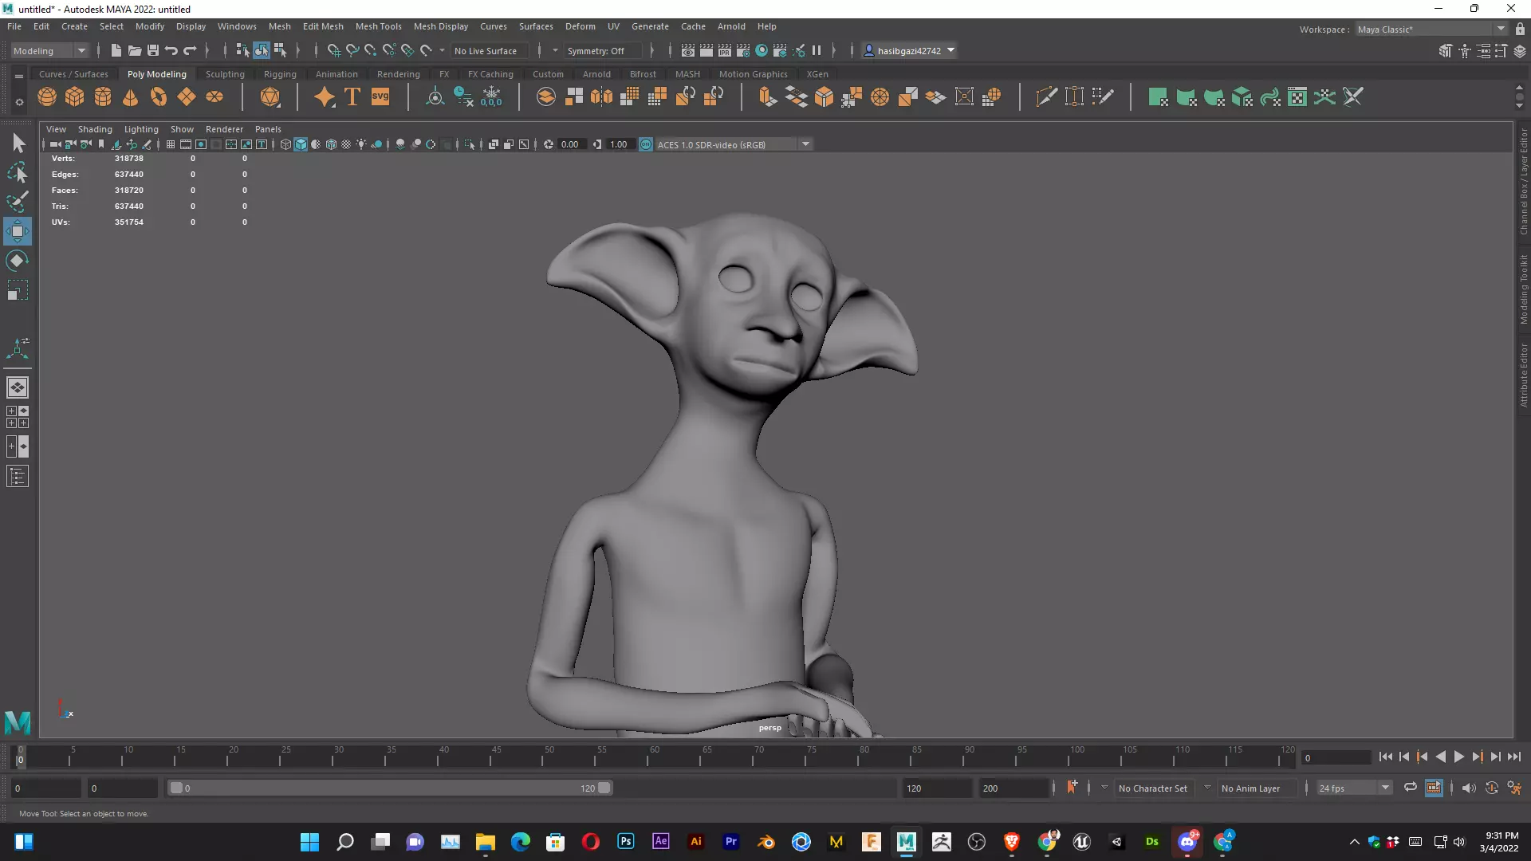The height and width of the screenshot is (861, 1531).
Task: Click the current frame input field
Action: pos(1336,757)
